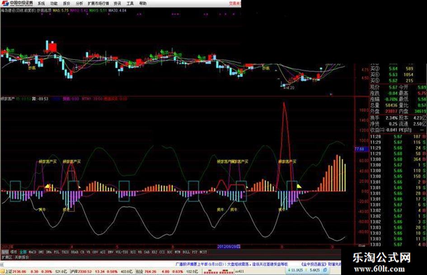Click the 换手 2.34% value
The image size is (427, 275).
tap(391, 118)
